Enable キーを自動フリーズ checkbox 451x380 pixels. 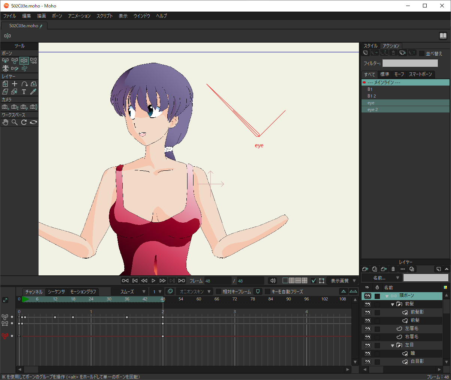point(268,291)
